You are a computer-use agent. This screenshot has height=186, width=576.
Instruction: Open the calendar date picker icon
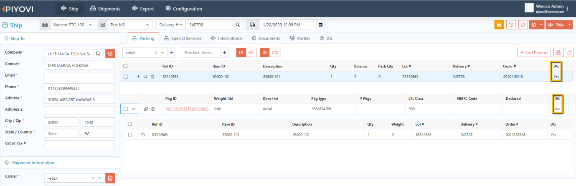pos(321,25)
